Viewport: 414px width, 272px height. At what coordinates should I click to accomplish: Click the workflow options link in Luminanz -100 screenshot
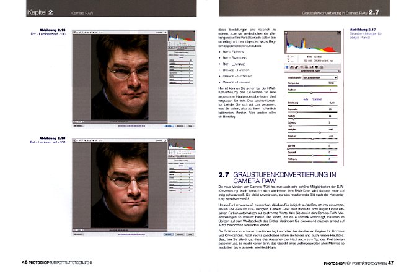(131, 126)
